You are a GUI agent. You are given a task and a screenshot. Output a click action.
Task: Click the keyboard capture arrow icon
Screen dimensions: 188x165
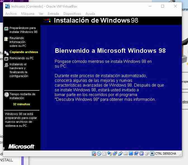coord(152,154)
